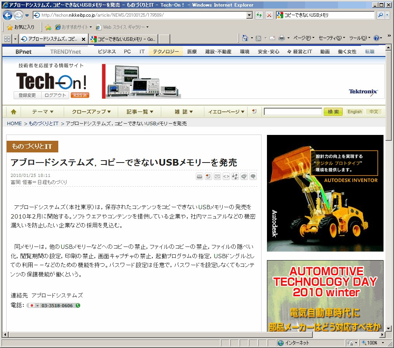This screenshot has width=394, height=348.
Task: Click the ものづくりとIT breadcrumb link
Action: click(44, 124)
